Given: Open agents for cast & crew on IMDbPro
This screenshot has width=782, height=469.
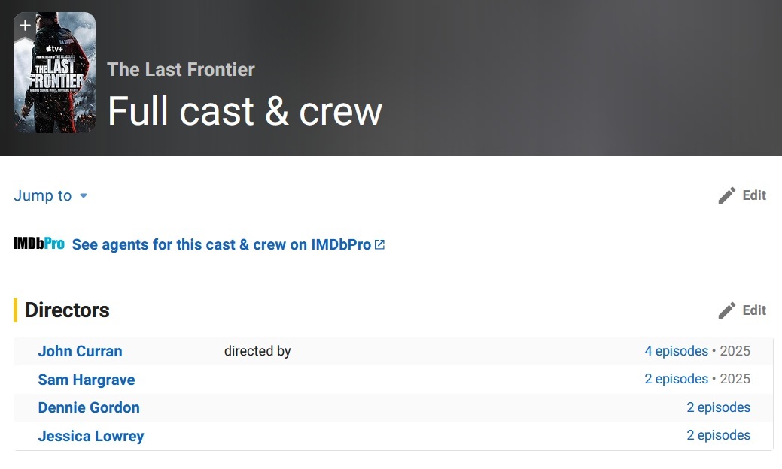Looking at the screenshot, I should [x=221, y=244].
